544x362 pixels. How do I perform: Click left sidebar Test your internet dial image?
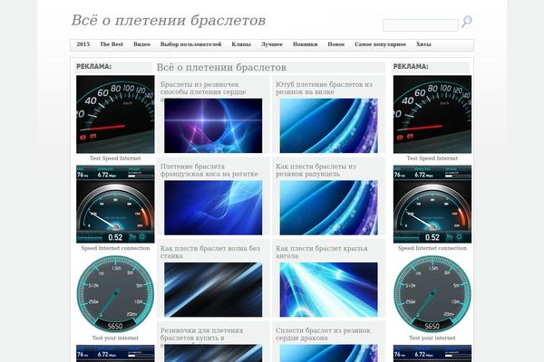pos(115,294)
